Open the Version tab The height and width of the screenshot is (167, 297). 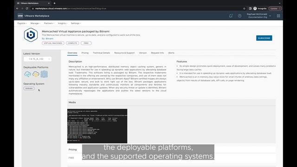[143, 53]
